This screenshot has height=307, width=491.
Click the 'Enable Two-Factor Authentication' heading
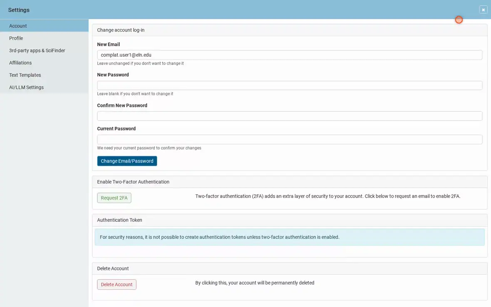tap(133, 182)
